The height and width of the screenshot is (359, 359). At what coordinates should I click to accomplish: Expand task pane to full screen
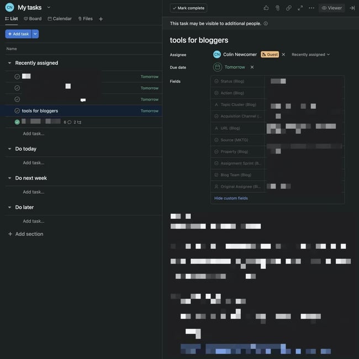(x=300, y=8)
